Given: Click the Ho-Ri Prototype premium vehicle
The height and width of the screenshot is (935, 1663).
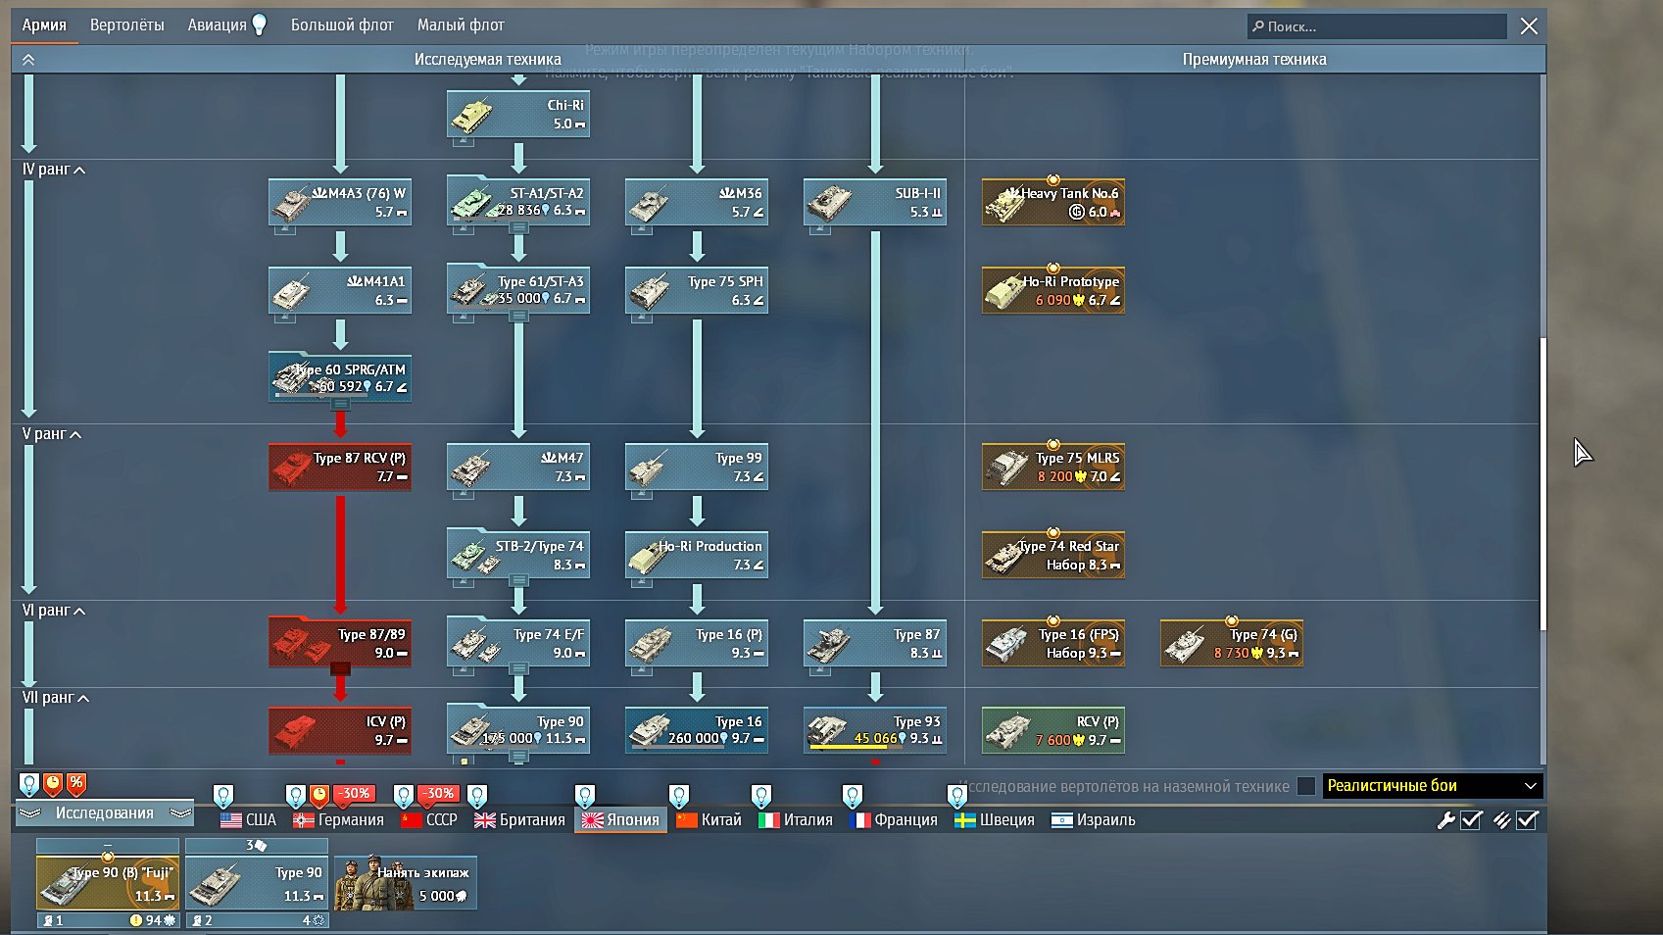Looking at the screenshot, I should (x=1053, y=290).
